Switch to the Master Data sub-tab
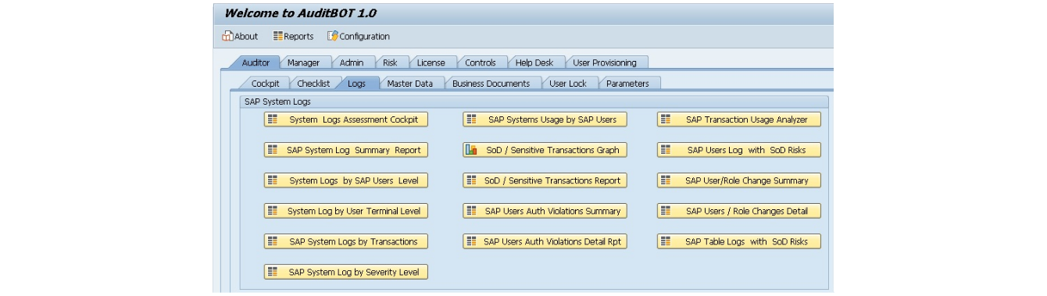Viewport: 1047px width, 296px height. click(x=410, y=84)
